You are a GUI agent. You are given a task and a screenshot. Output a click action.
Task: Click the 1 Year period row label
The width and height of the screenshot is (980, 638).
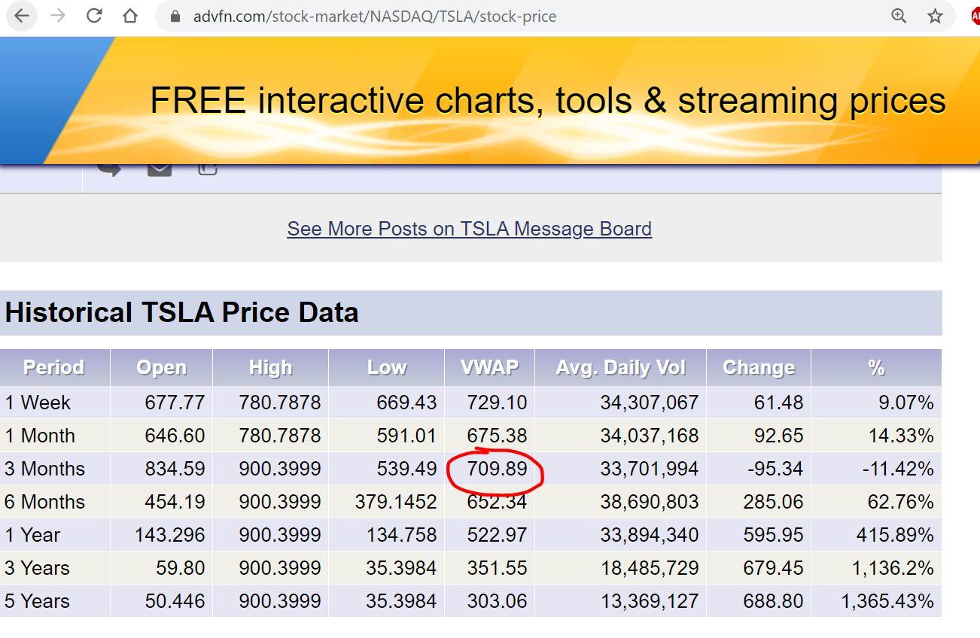pyautogui.click(x=32, y=535)
